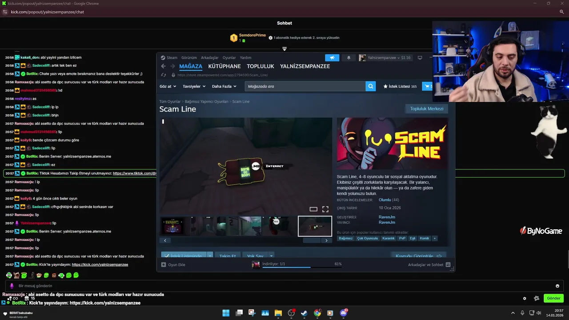The height and width of the screenshot is (320, 569).
Task: Open the RavenJm developer link
Action: pos(387,217)
